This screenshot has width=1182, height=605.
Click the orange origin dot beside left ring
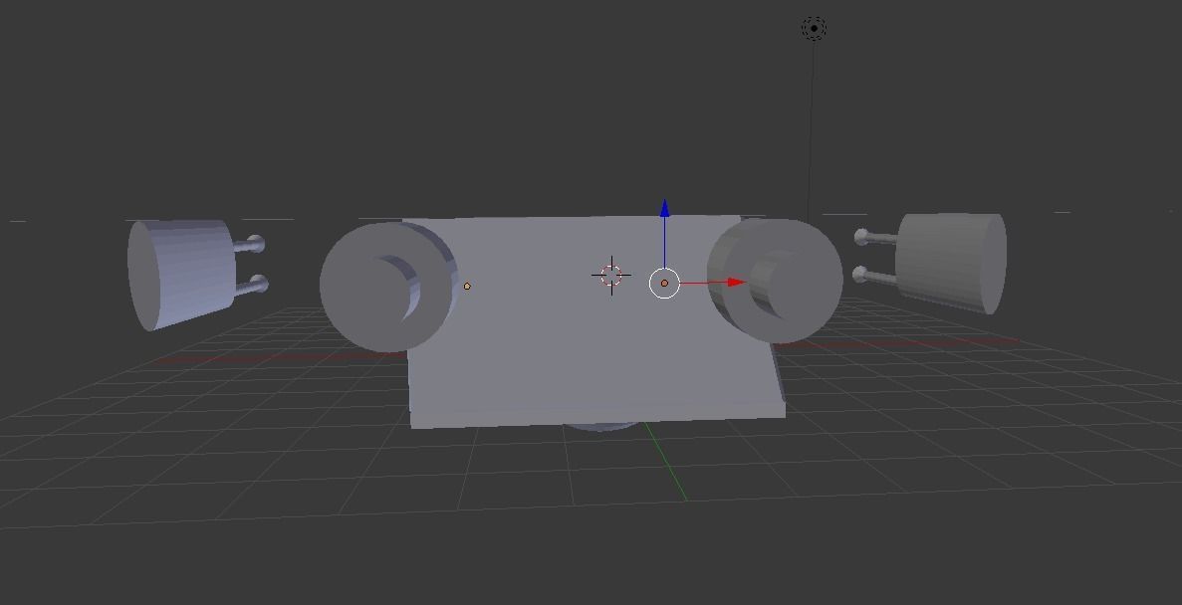[467, 287]
